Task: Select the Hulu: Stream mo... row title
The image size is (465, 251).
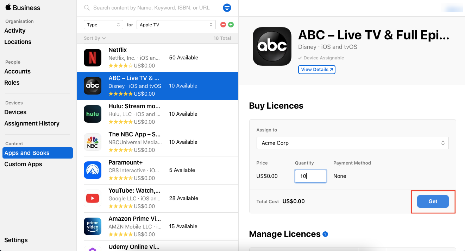Action: coord(134,106)
